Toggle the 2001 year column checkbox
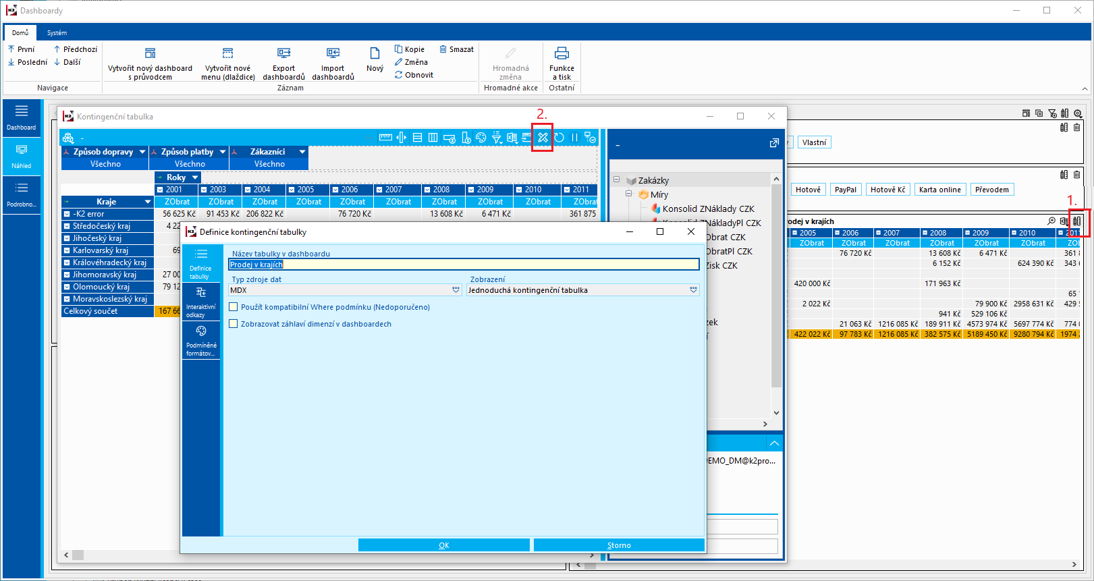The image size is (1094, 581). tap(160, 190)
